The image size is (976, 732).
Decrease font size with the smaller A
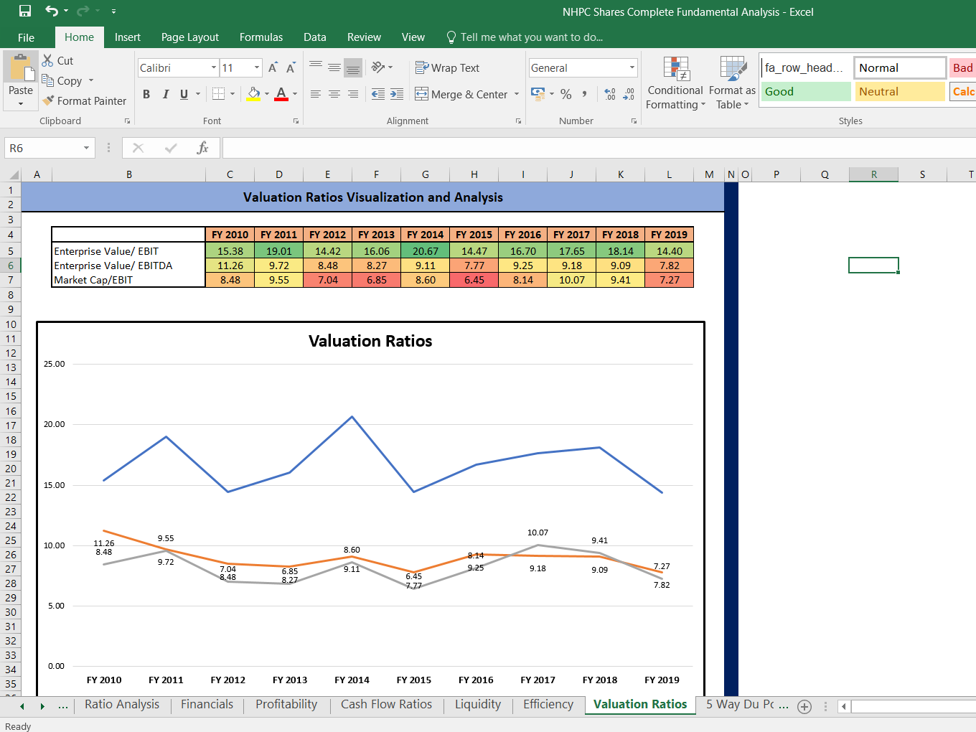[291, 67]
